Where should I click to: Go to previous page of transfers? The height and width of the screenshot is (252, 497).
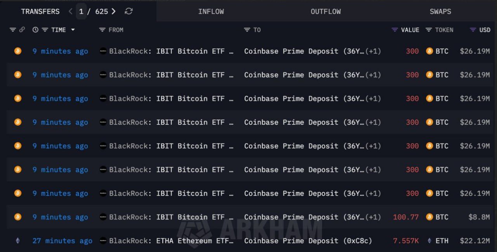(x=70, y=11)
